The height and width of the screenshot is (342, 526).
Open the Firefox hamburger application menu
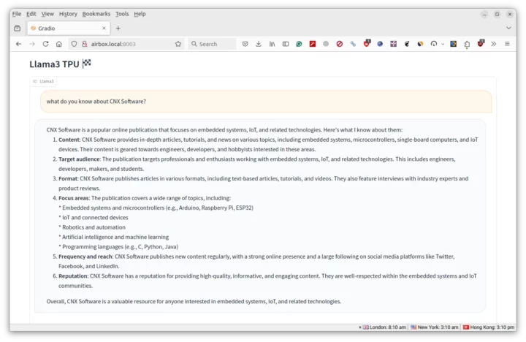[507, 44]
